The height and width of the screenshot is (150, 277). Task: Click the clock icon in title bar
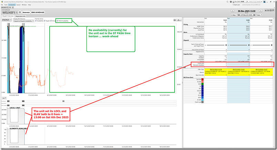(x=231, y=2)
